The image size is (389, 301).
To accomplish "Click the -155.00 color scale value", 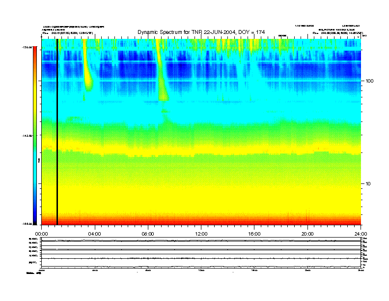I will 27,224.
